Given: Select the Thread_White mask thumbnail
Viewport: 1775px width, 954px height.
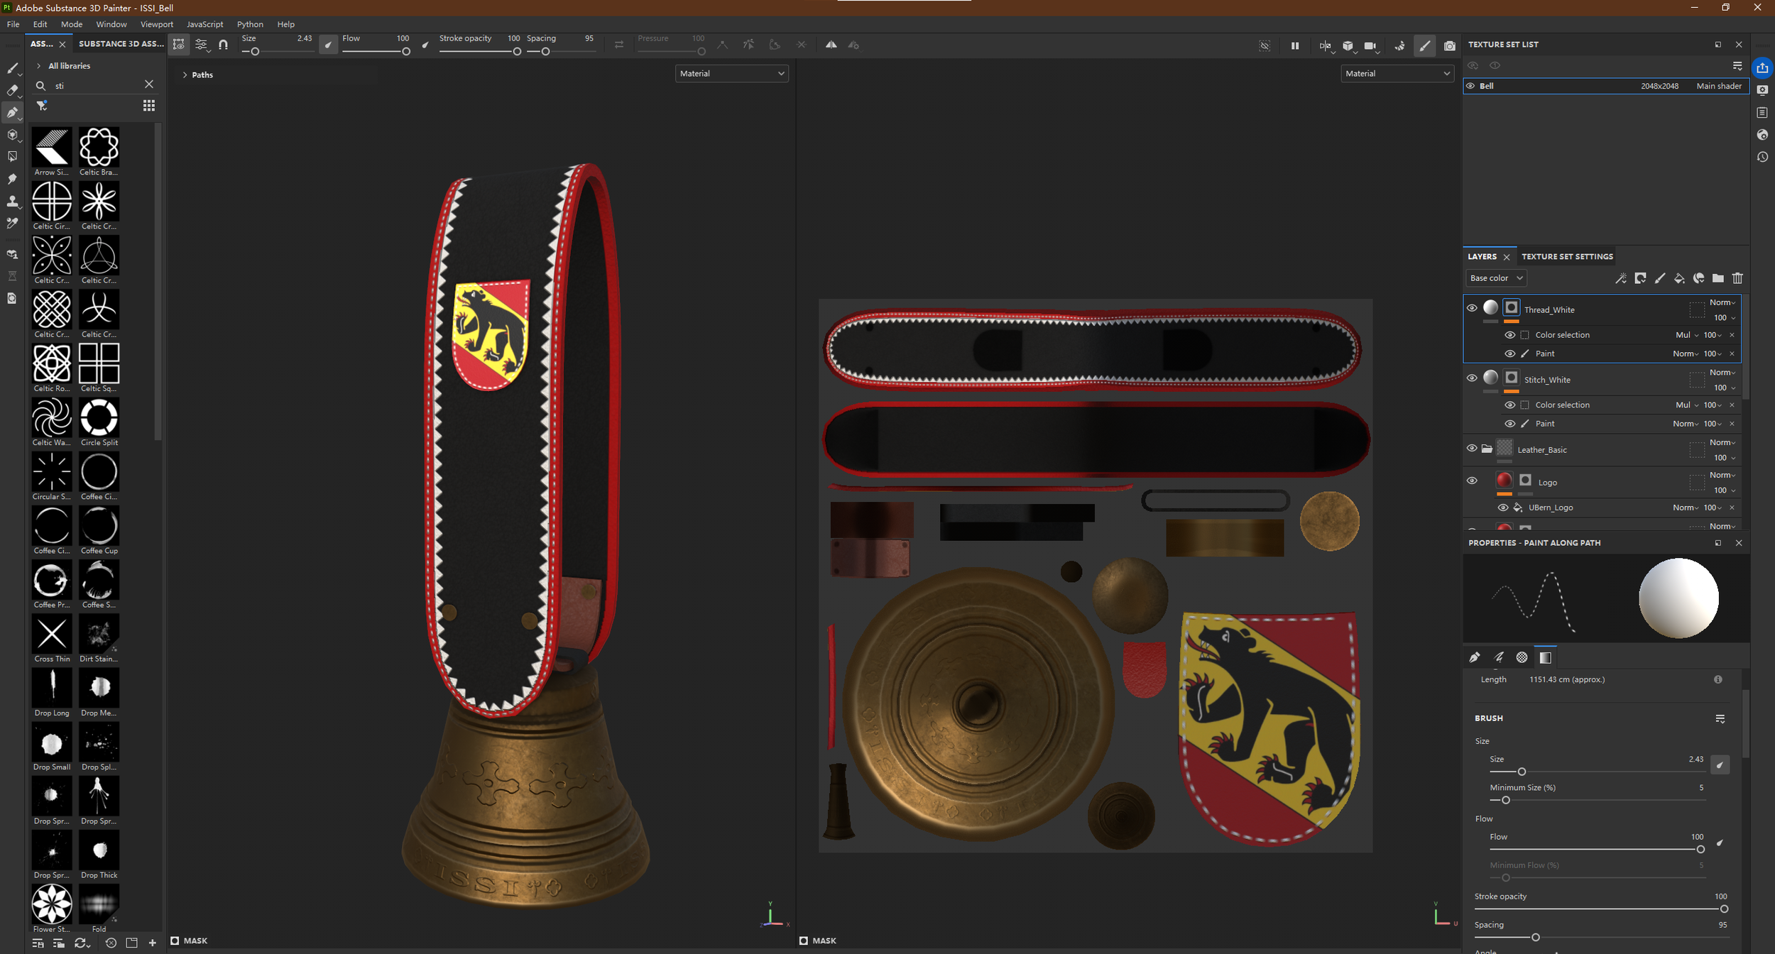Looking at the screenshot, I should pyautogui.click(x=1511, y=308).
